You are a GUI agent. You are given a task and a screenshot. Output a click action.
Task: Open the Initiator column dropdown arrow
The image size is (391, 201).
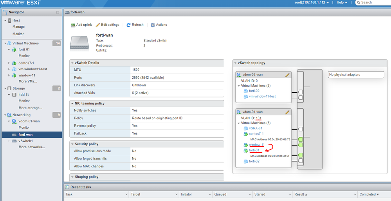[x=209, y=194]
